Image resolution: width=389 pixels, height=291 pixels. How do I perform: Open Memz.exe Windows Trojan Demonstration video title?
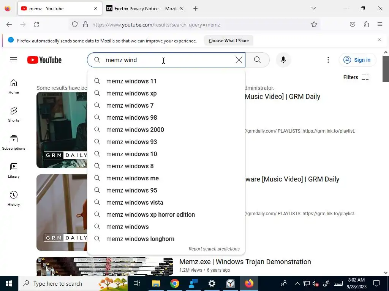(x=245, y=261)
